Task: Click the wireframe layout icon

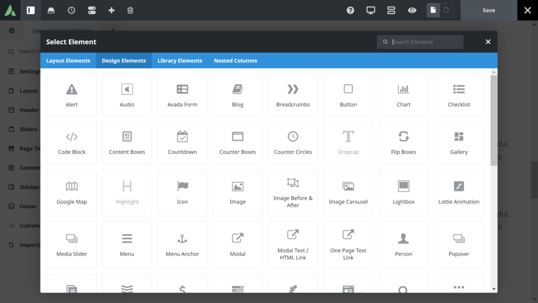Action: [x=391, y=11]
